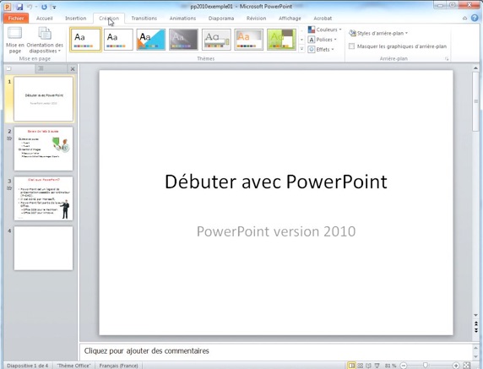The height and width of the screenshot is (369, 483).
Task: Select slide 2 thumbnail
Action: click(43, 149)
